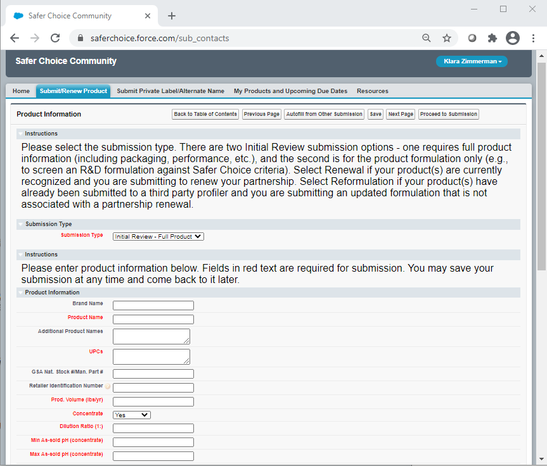547x466 pixels.
Task: Click the Save button
Action: coord(375,115)
